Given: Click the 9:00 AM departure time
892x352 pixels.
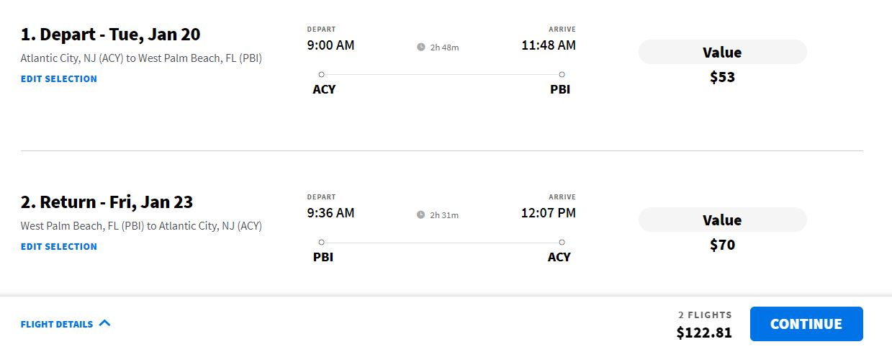Looking at the screenshot, I should (x=330, y=45).
